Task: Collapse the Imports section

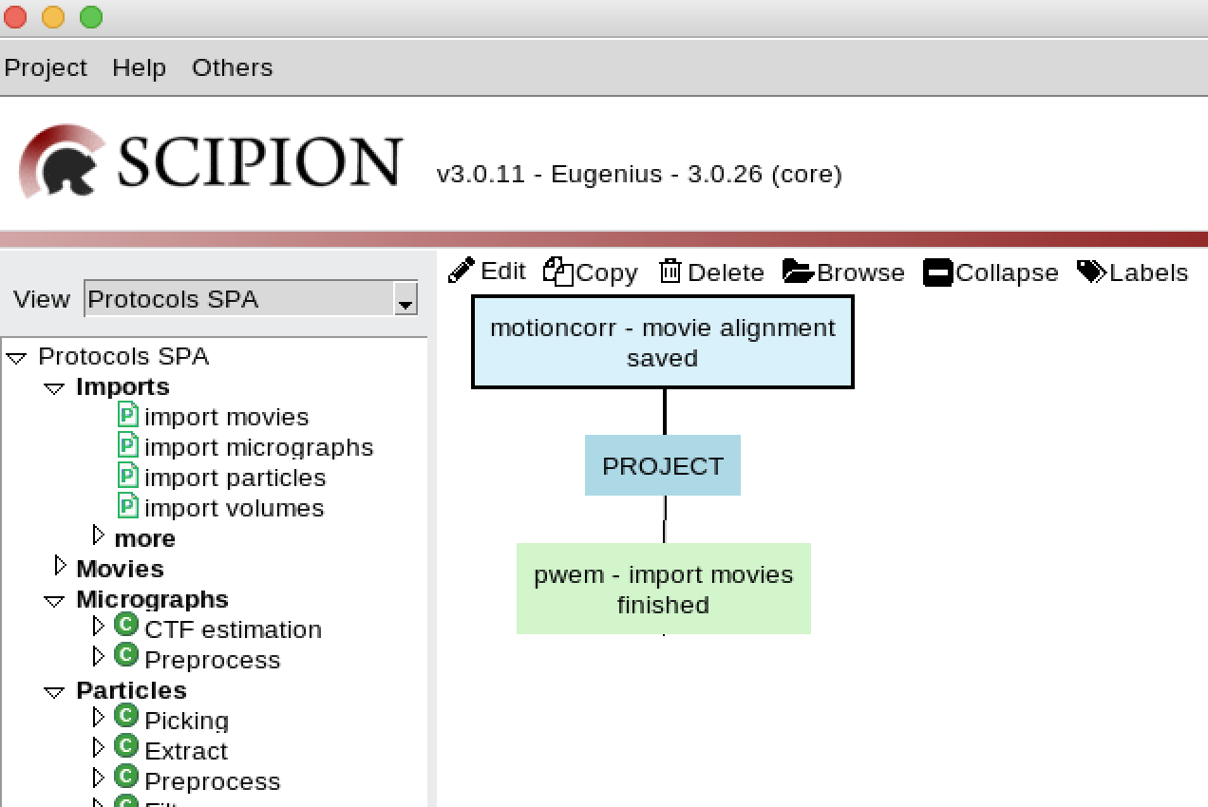Action: point(54,388)
